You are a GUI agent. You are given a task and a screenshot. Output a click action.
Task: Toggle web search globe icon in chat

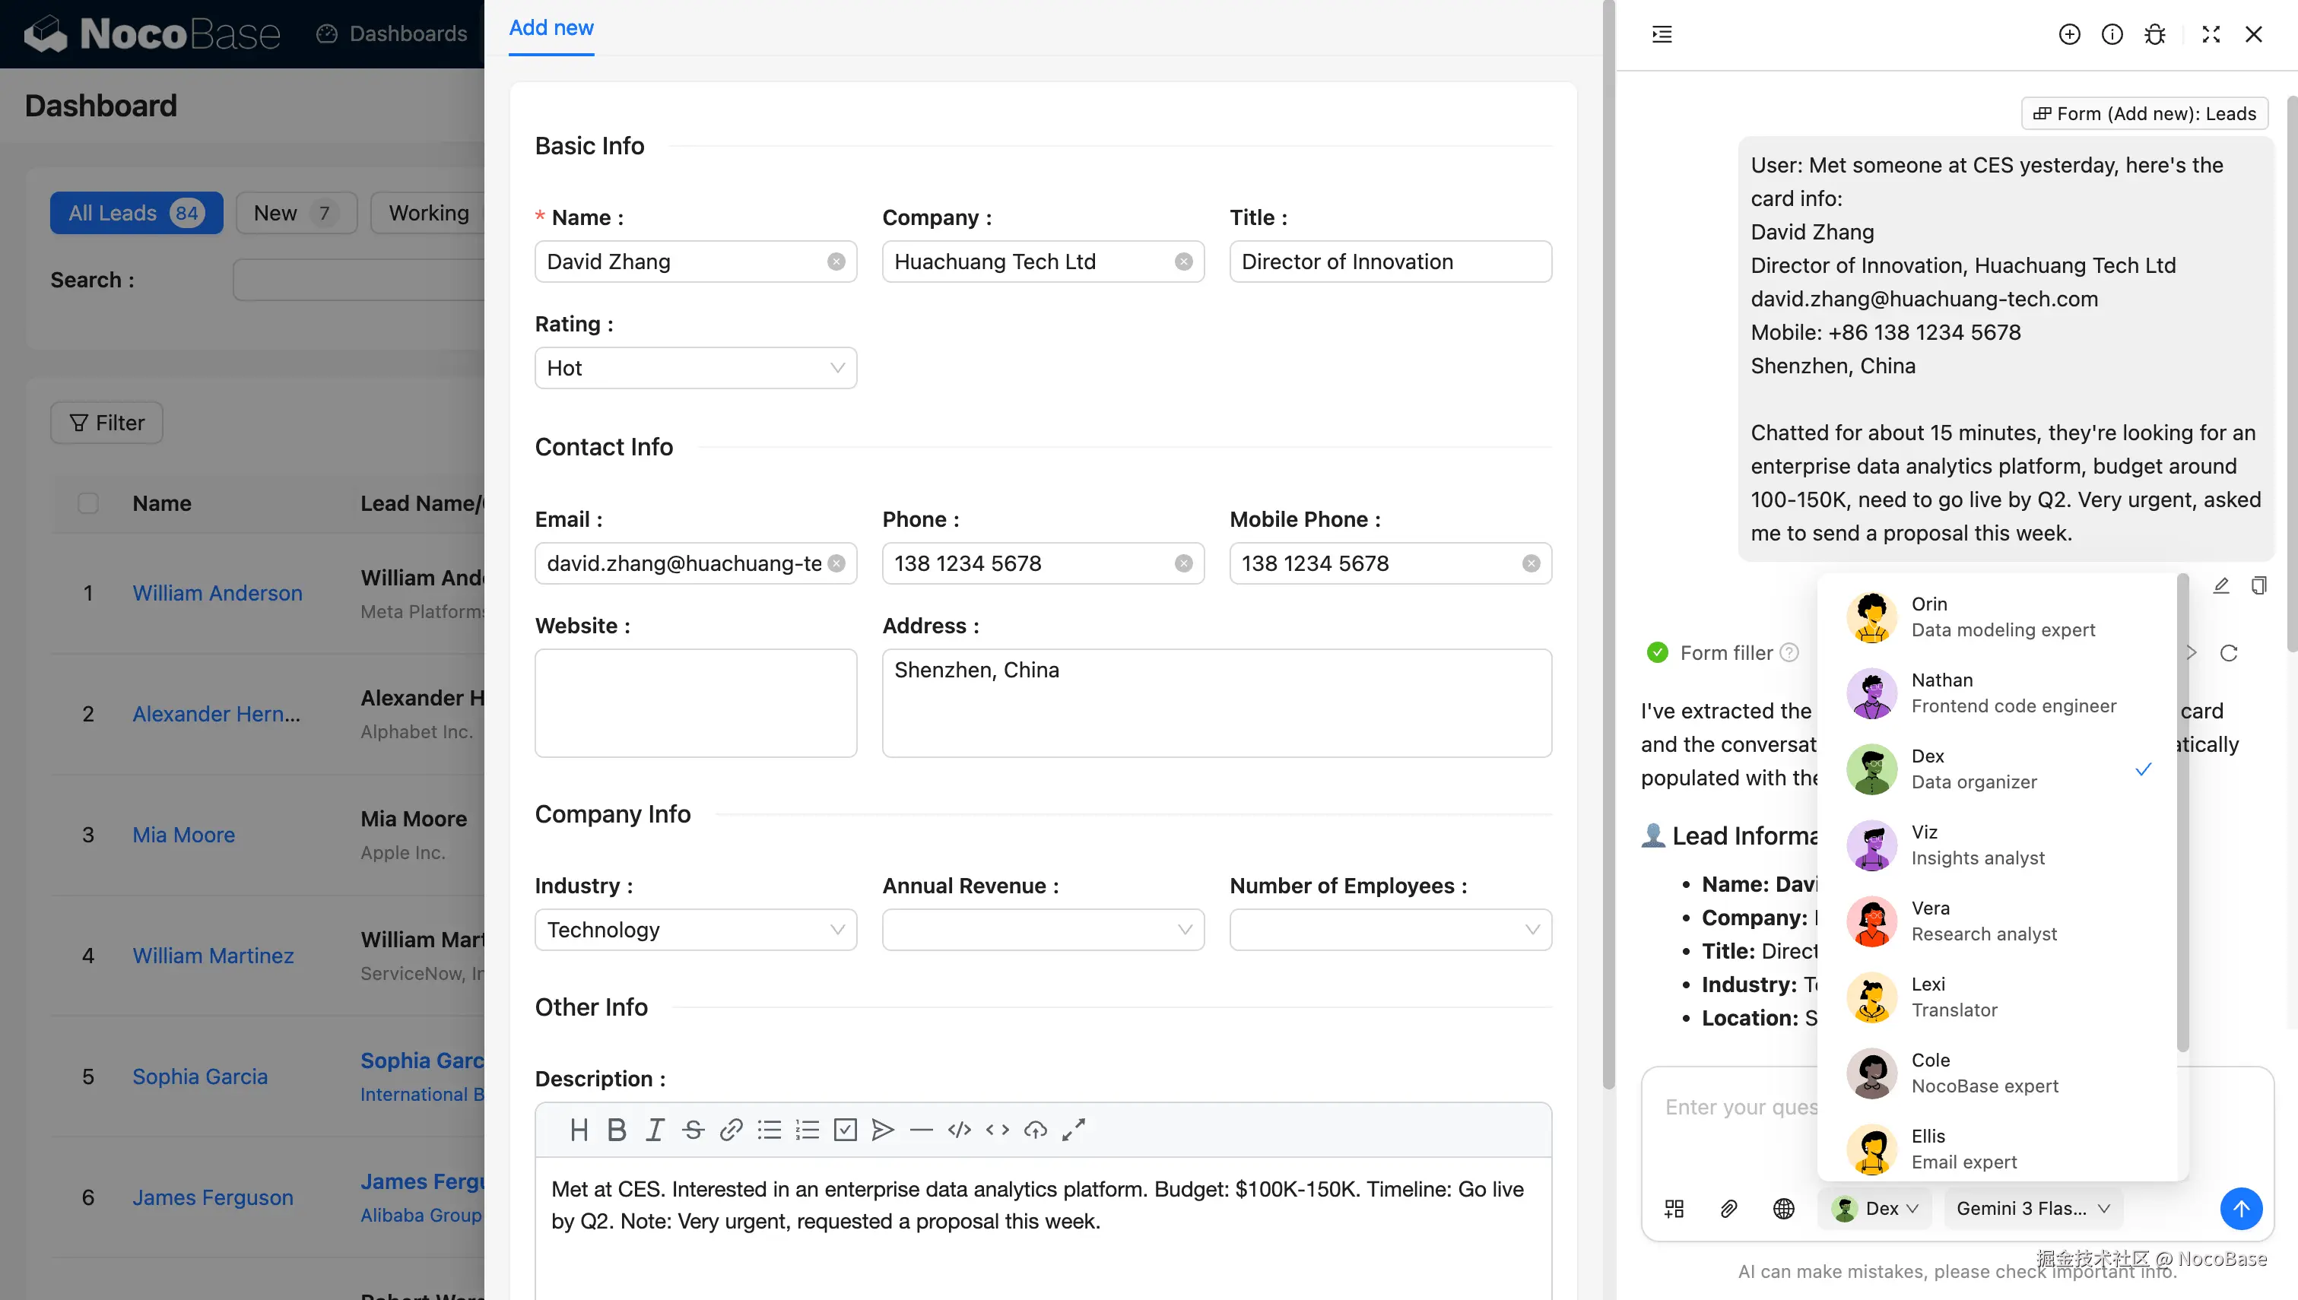1783,1208
